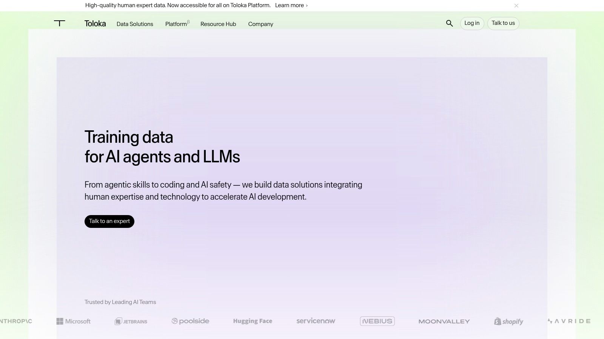Click the Talk to an expert button
Viewport: 604px width, 339px height.
(109, 221)
